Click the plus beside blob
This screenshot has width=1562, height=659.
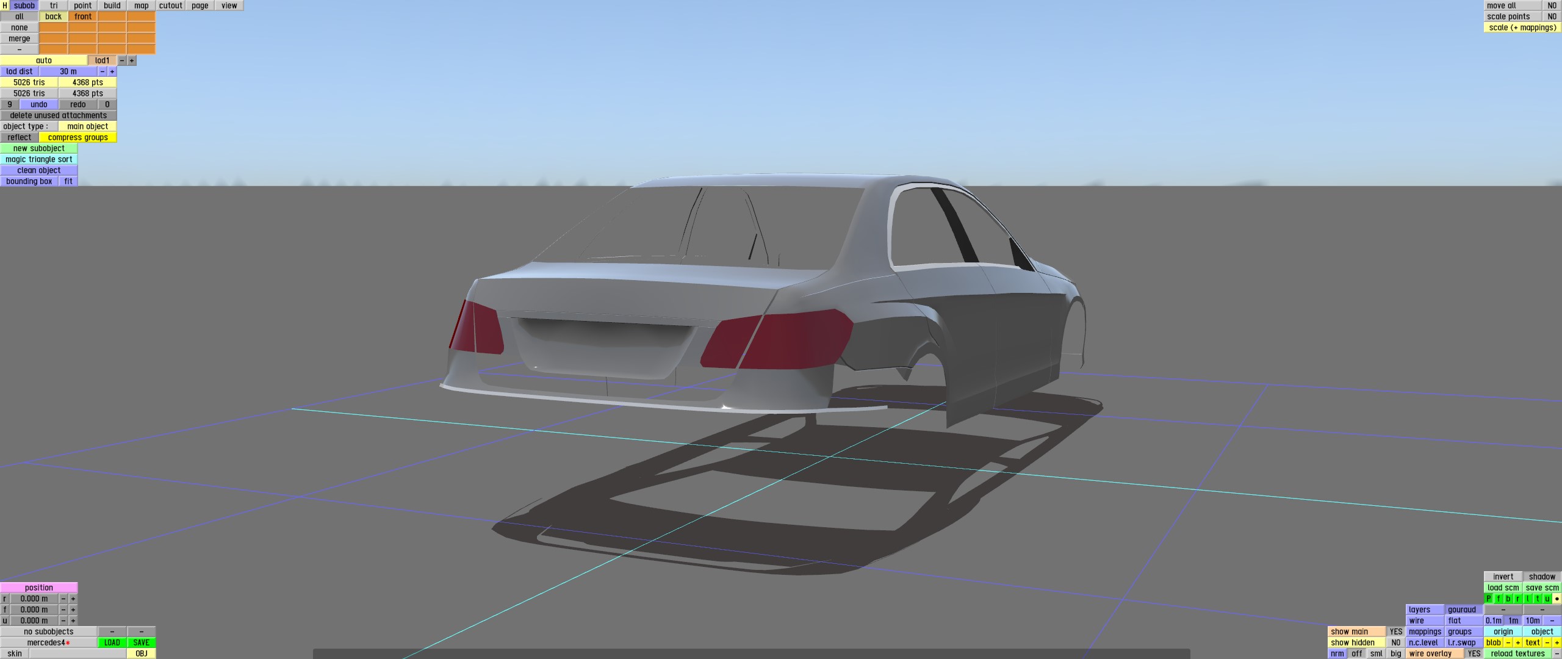tap(1518, 643)
